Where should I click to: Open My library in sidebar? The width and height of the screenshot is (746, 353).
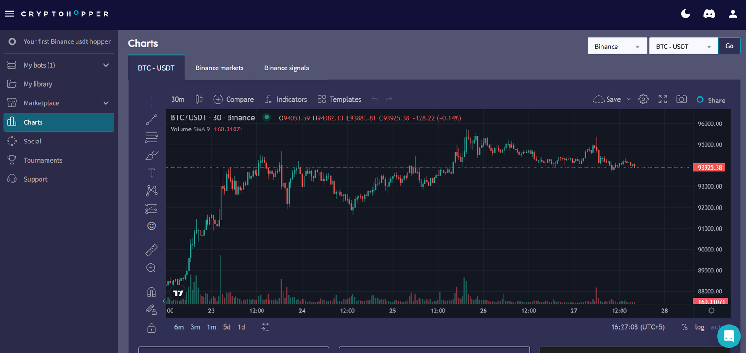pos(59,84)
